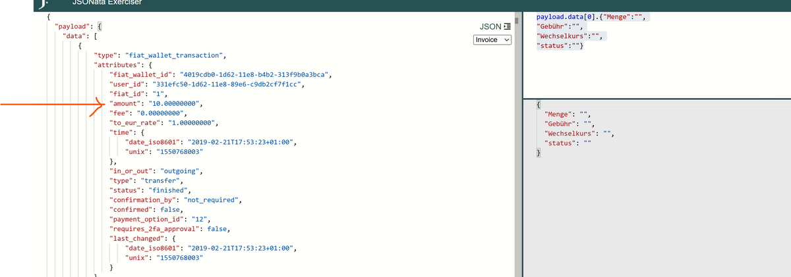Screen dimensions: 791x277
Task: Click the payload.data[0] expression line
Action: (587, 16)
